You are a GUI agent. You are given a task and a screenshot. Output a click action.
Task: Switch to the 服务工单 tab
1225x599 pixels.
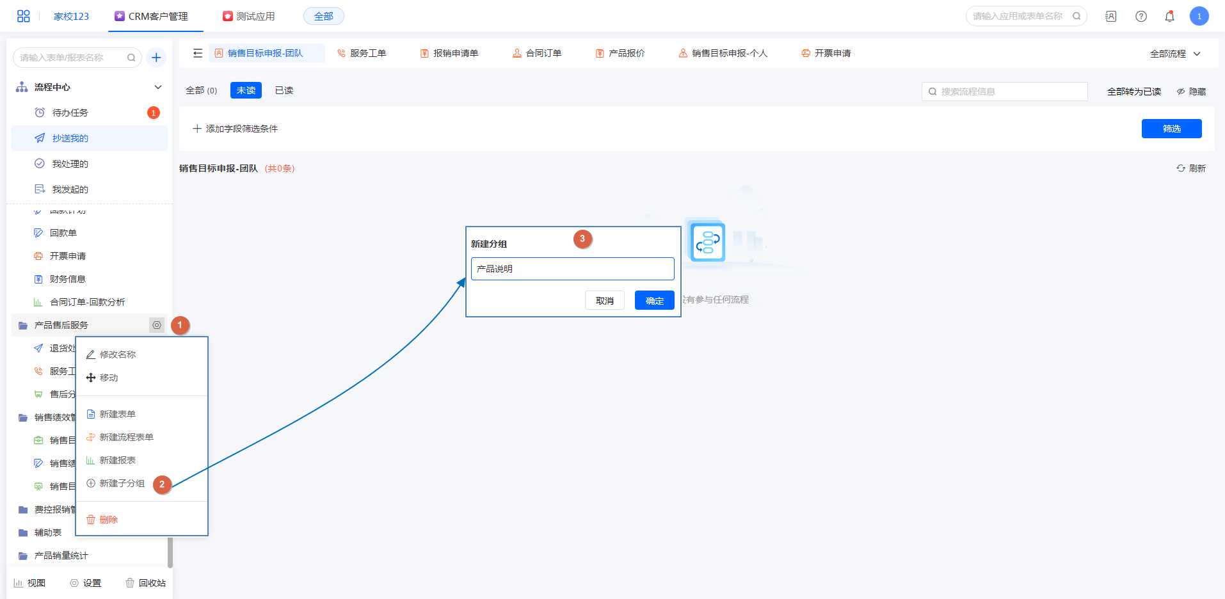tap(362, 53)
